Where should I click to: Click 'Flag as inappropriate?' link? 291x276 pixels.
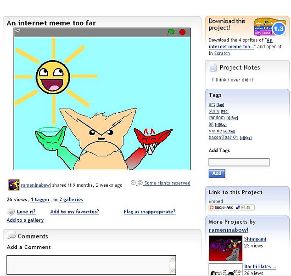click(149, 212)
